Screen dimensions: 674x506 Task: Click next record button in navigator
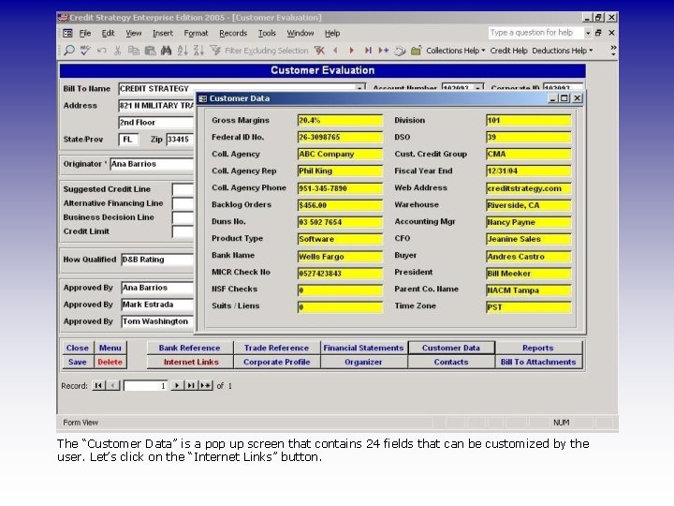[177, 385]
